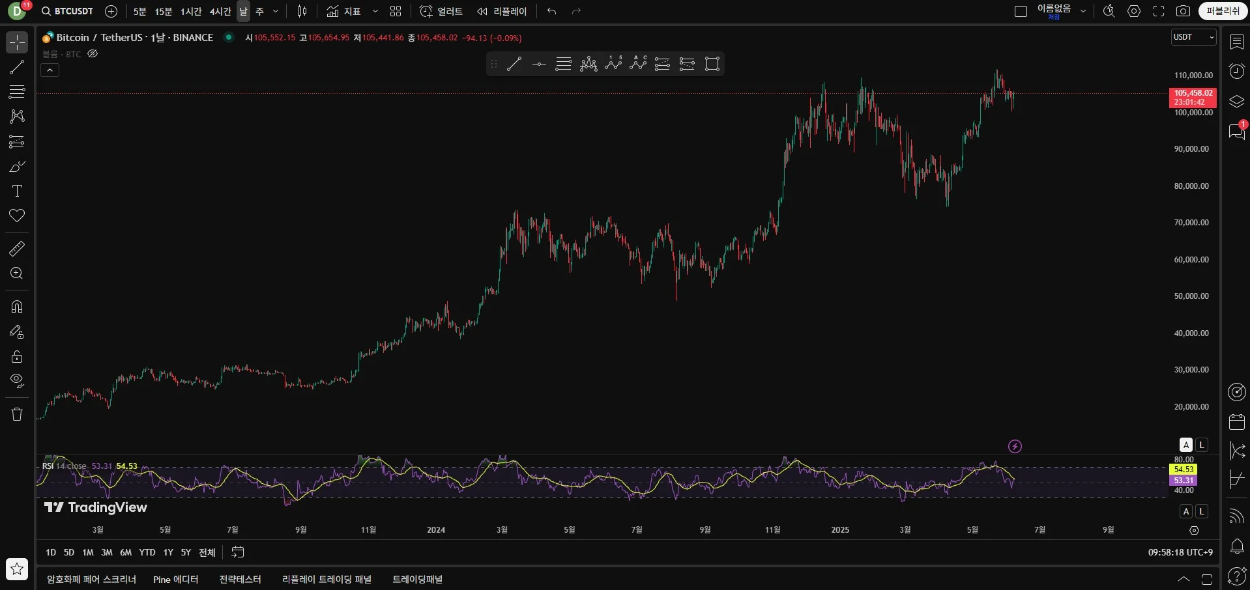Choose the head and shoulders pattern tool

pos(589,64)
